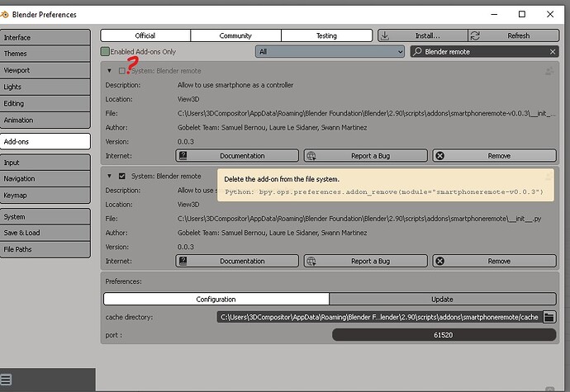Open the Interface preferences section
The height and width of the screenshot is (392, 570).
pos(45,37)
